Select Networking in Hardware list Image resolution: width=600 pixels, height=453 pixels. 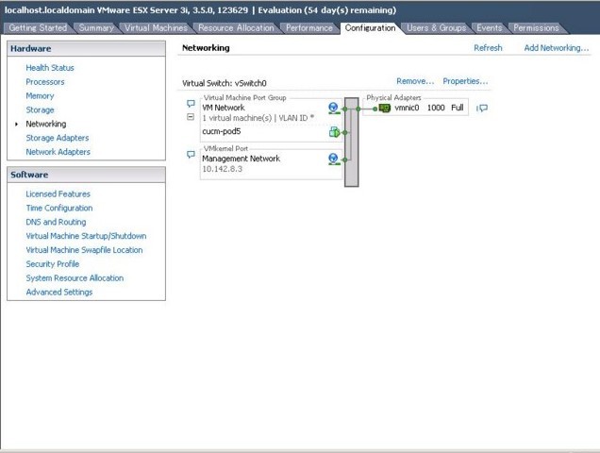coord(46,124)
